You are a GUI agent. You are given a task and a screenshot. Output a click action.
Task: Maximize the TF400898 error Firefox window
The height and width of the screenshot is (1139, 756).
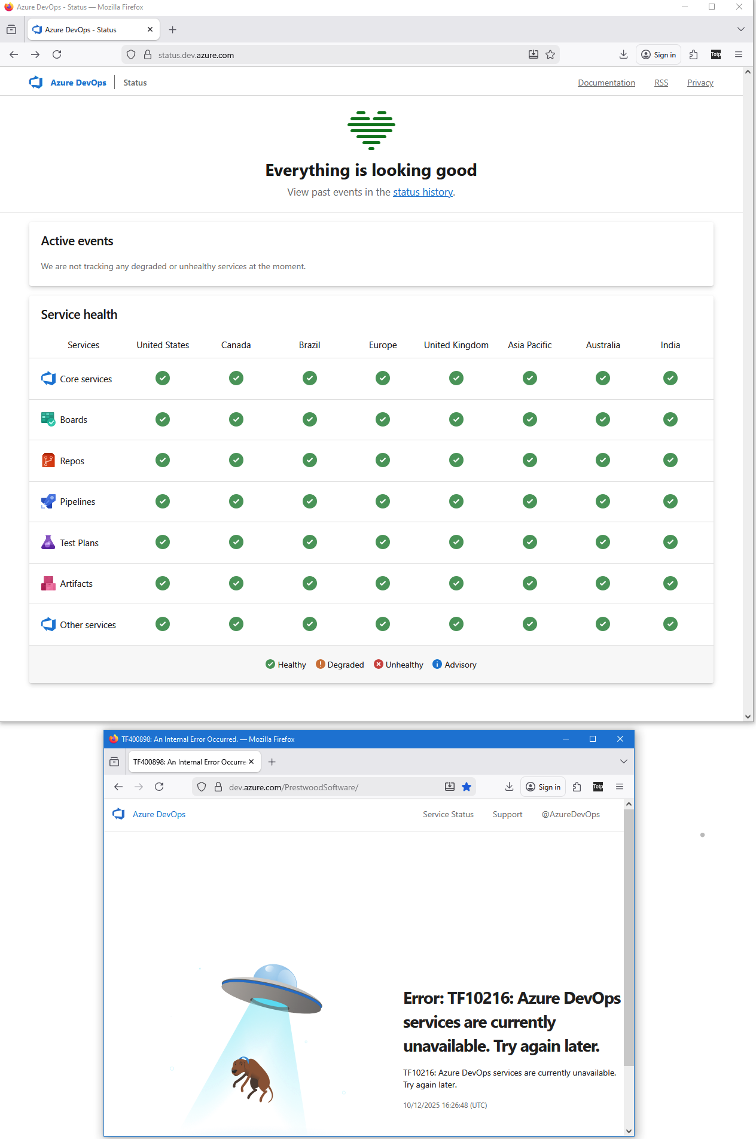click(x=593, y=739)
